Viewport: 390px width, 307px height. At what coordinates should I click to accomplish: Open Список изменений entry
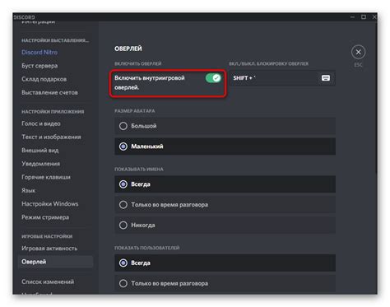pyautogui.click(x=48, y=281)
